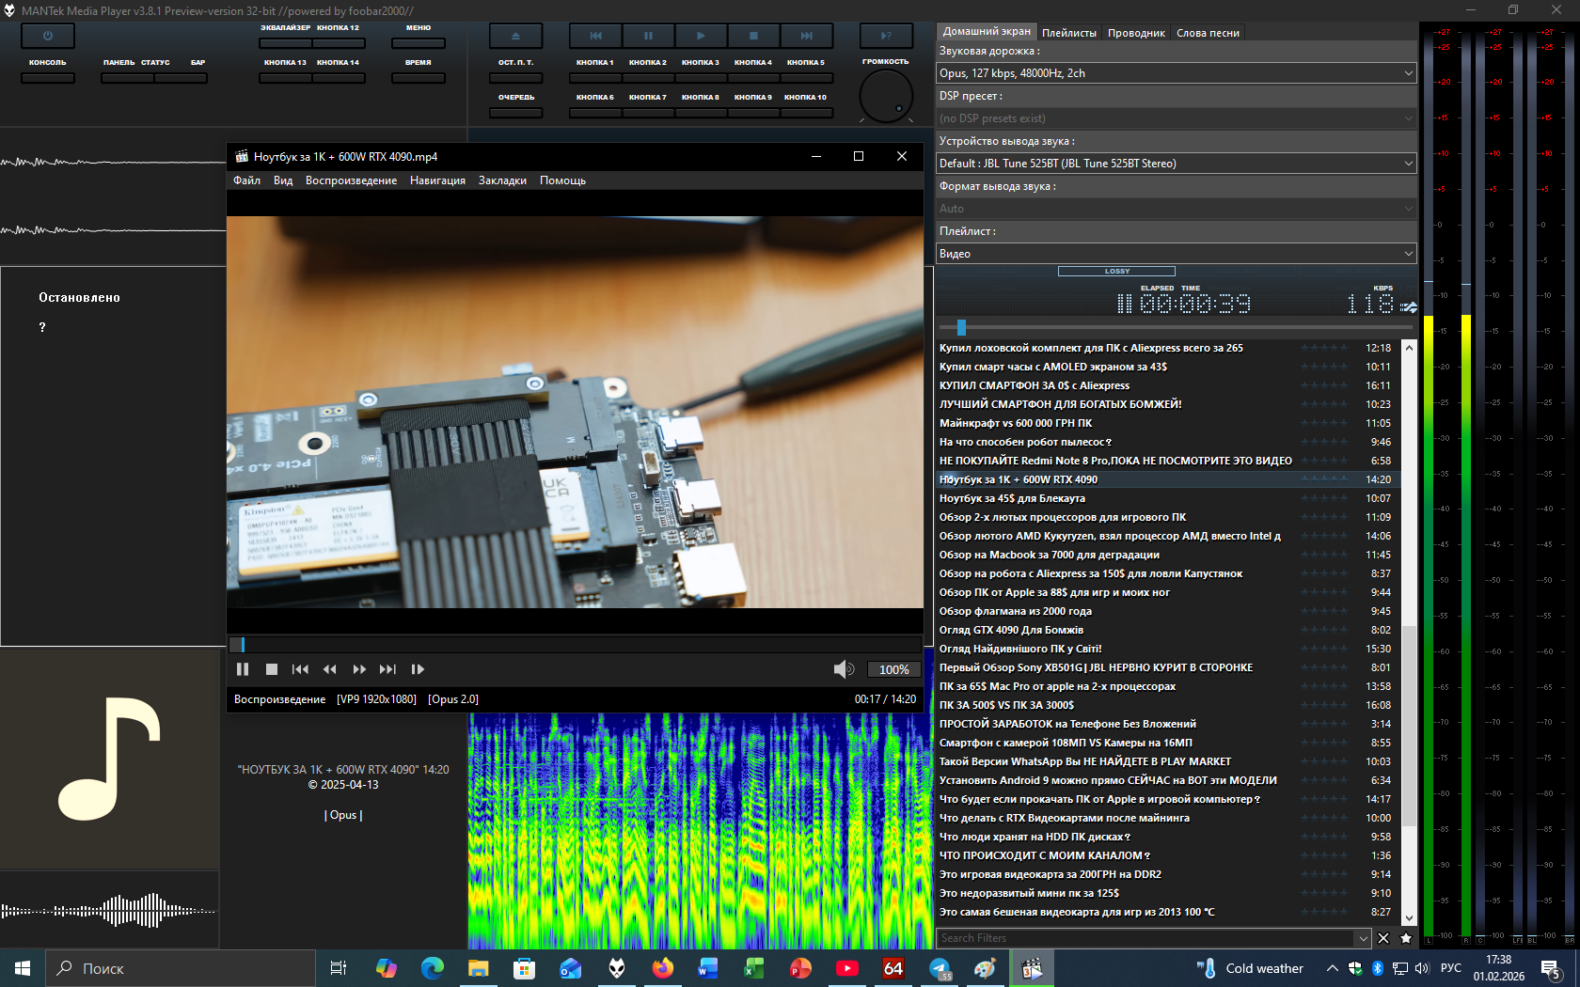Switch to the Плейлисты tab
The height and width of the screenshot is (987, 1580).
tap(1068, 33)
